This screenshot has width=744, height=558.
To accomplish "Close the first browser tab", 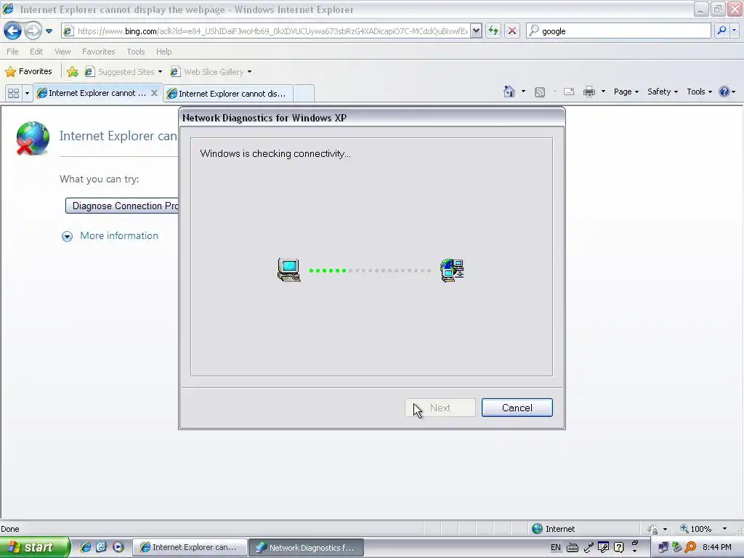I will 154,93.
